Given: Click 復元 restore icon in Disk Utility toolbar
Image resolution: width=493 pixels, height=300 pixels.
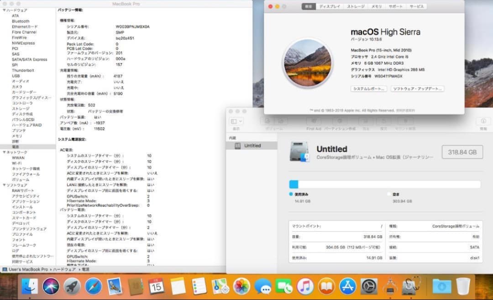Looking at the screenshot, I should click(x=383, y=121).
